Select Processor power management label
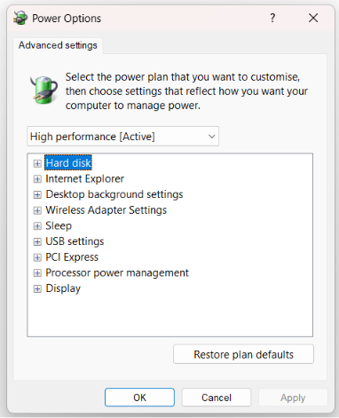 (x=117, y=272)
